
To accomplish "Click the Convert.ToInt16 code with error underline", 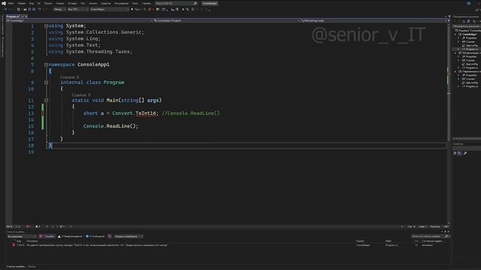I will click(134, 113).
